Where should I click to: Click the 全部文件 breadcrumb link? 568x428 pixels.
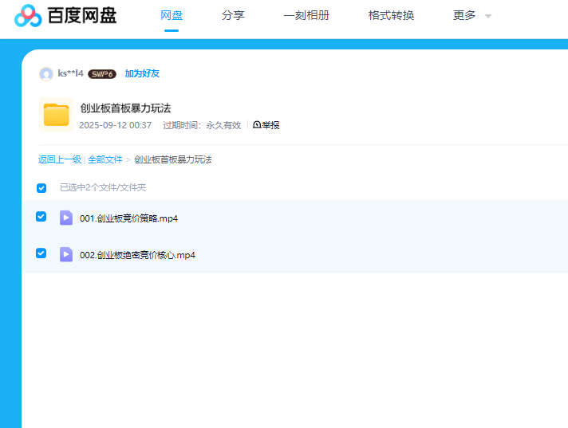pyautogui.click(x=105, y=159)
